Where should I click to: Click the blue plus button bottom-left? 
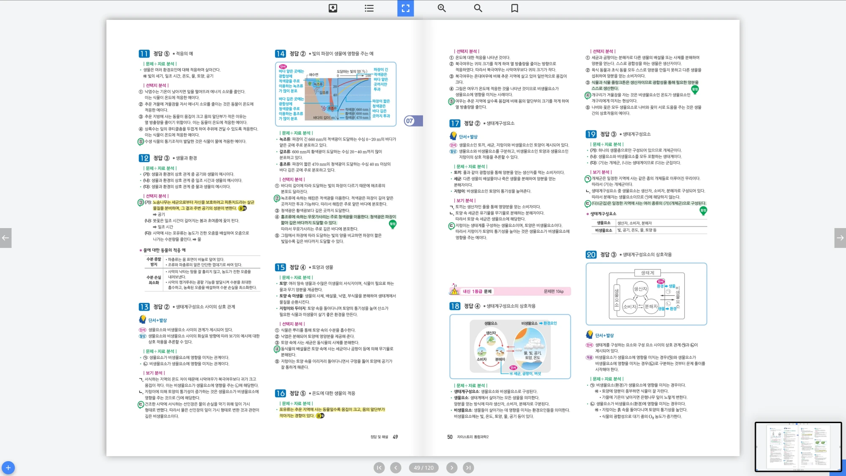(8, 468)
